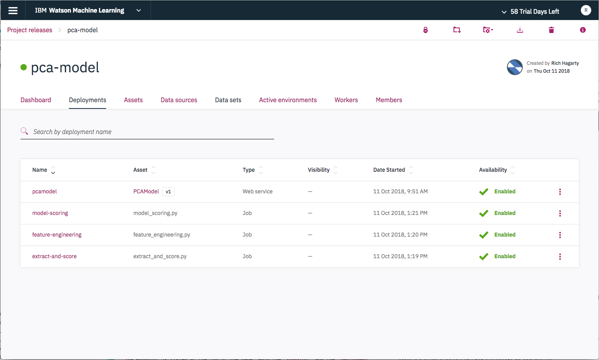
Task: Expand the 58 Trial Days Left chevron
Action: pyautogui.click(x=504, y=12)
